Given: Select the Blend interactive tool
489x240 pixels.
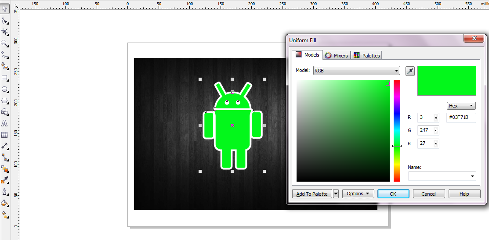Looking at the screenshot, I should pos(5,169).
